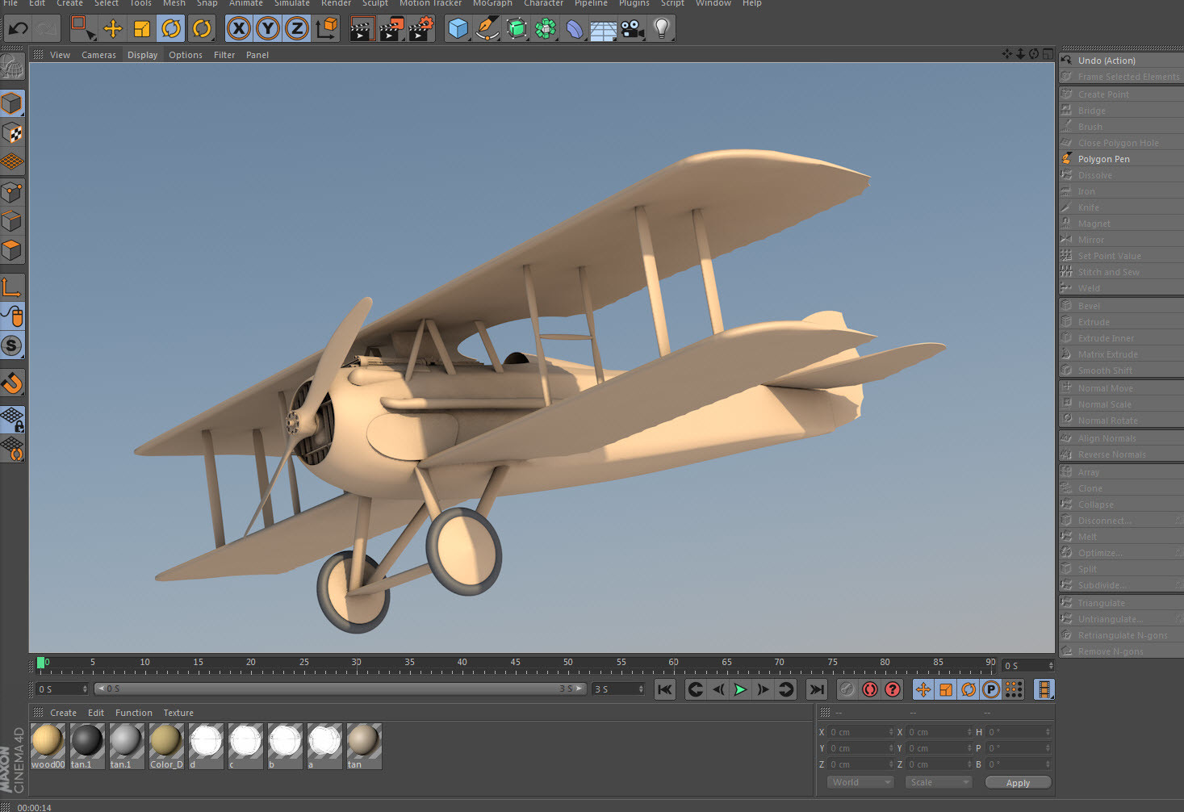
Task: Toggle parameter keyframe P button
Action: coord(991,689)
